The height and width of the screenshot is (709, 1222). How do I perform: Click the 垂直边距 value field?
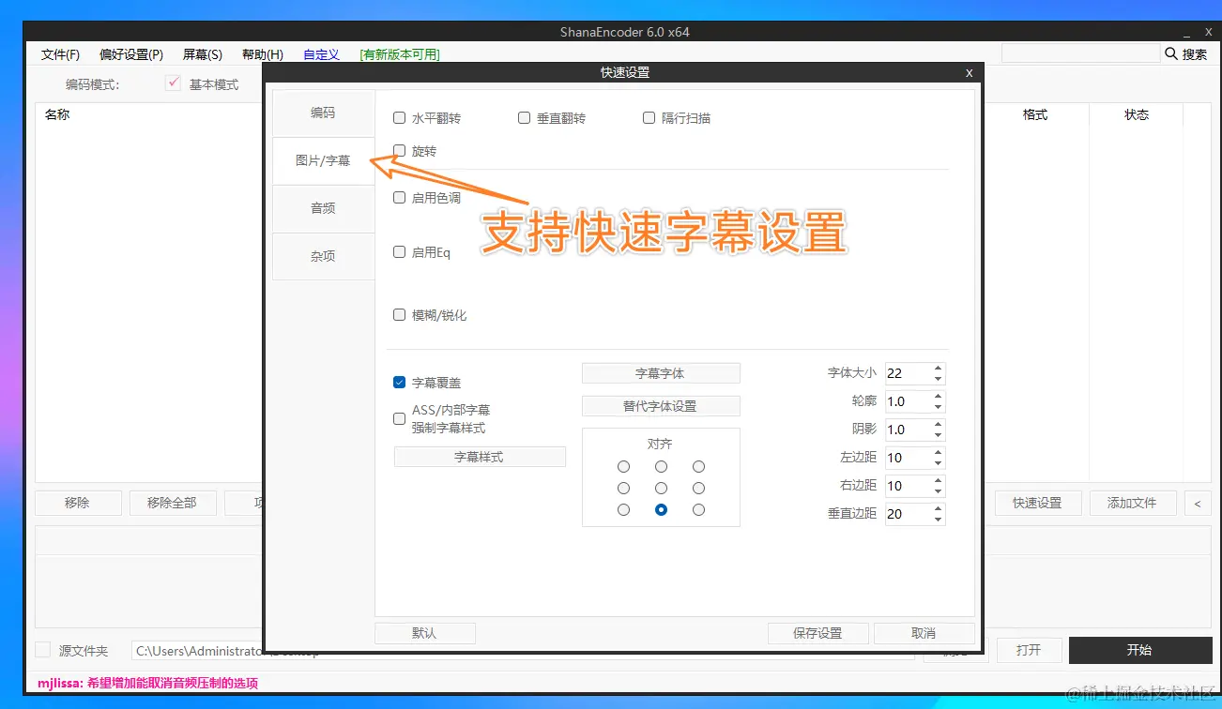909,514
